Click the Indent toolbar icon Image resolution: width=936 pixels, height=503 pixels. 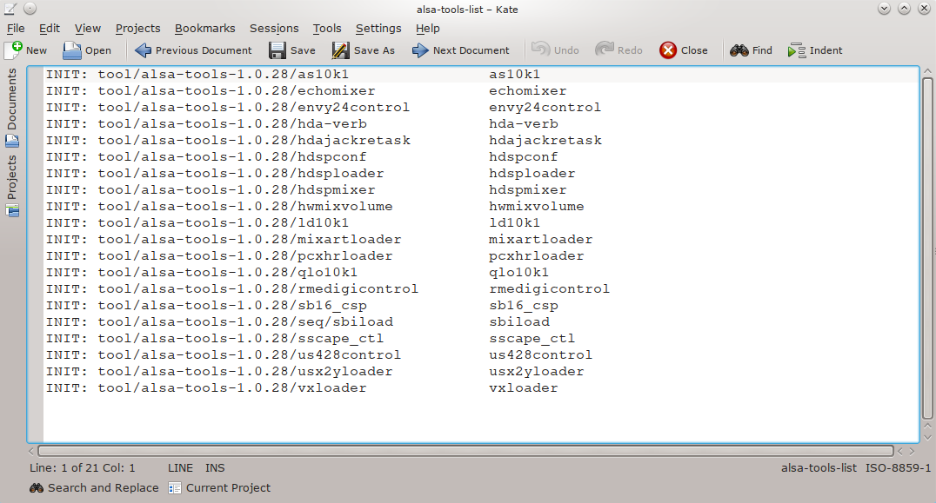(x=797, y=50)
